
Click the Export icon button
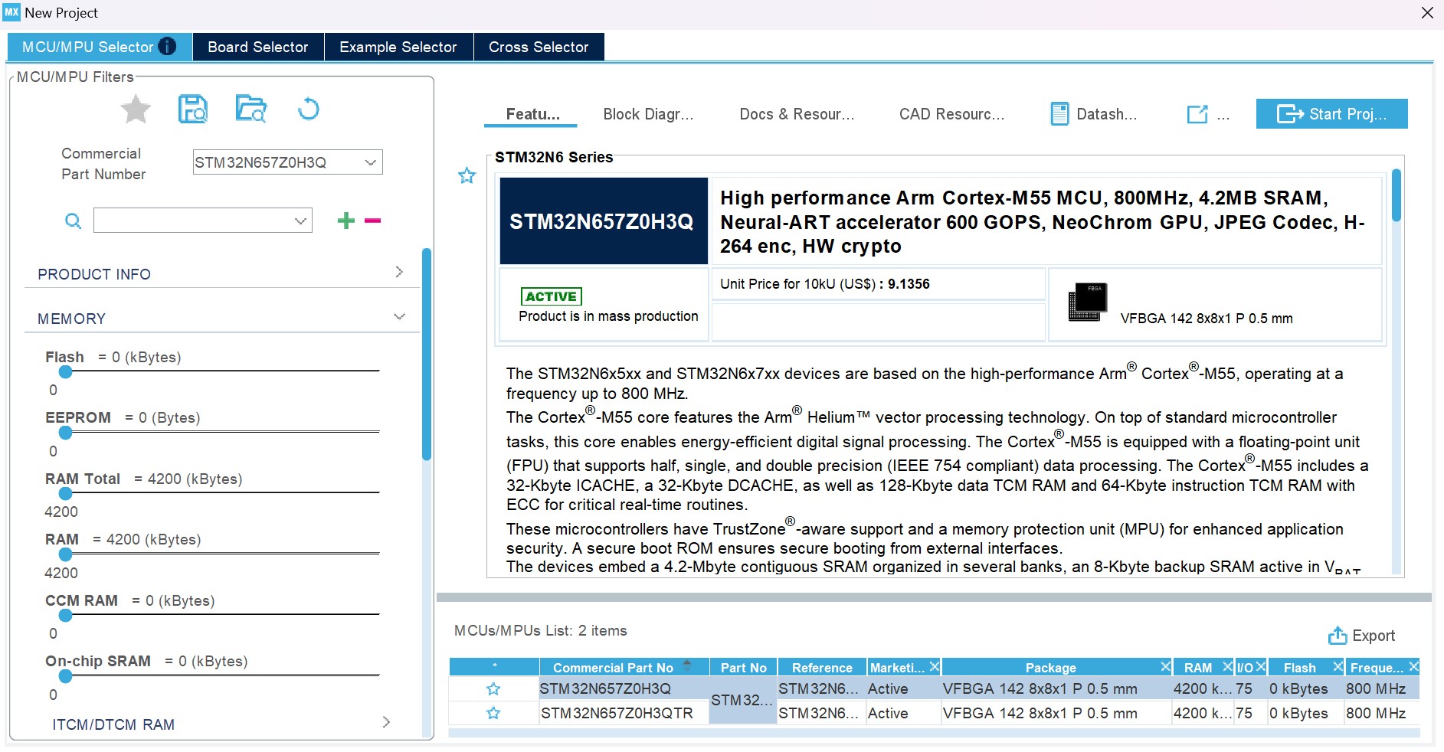(x=1338, y=636)
